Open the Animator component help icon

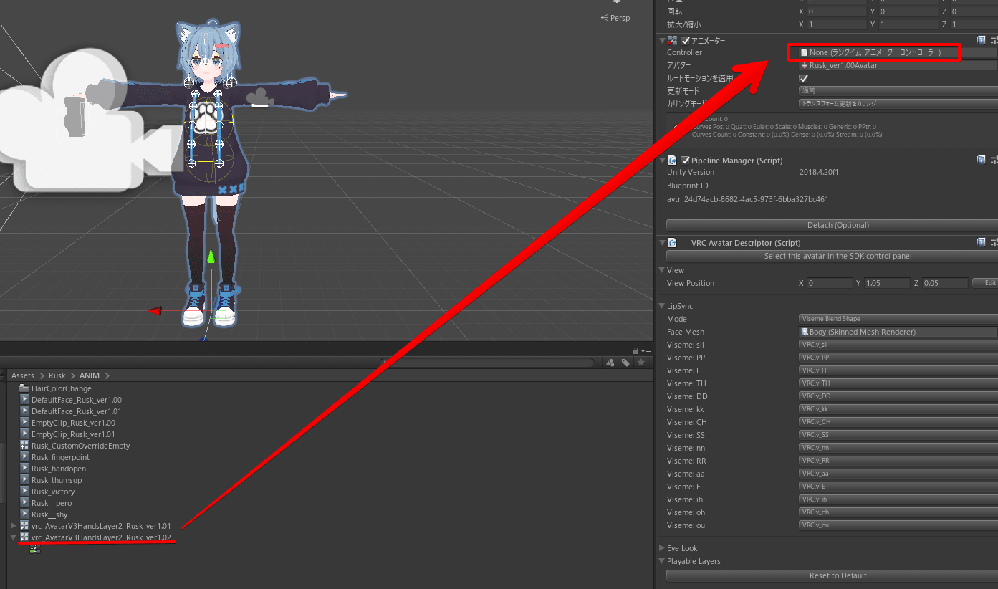tap(981, 41)
